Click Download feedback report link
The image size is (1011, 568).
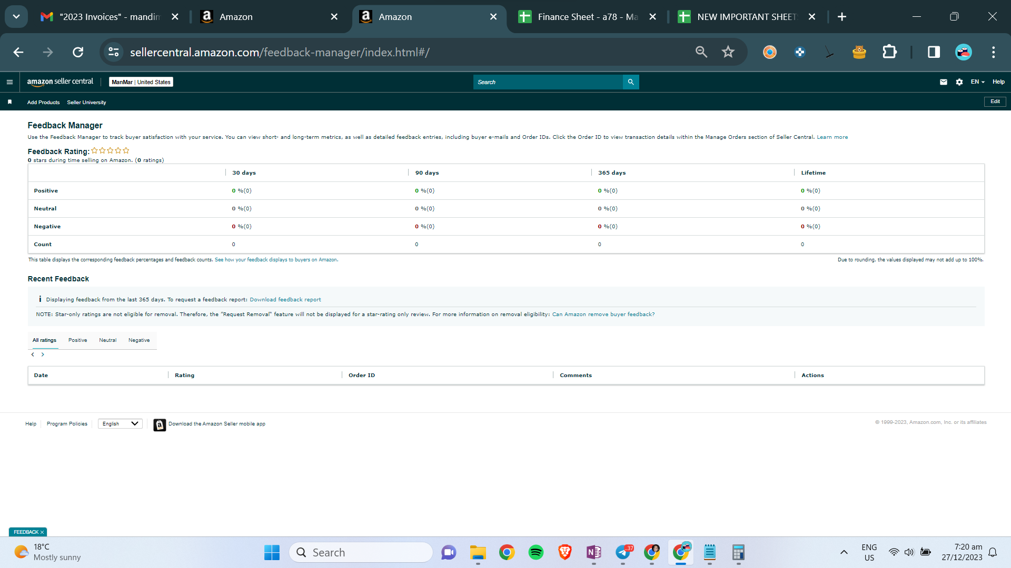click(x=285, y=300)
